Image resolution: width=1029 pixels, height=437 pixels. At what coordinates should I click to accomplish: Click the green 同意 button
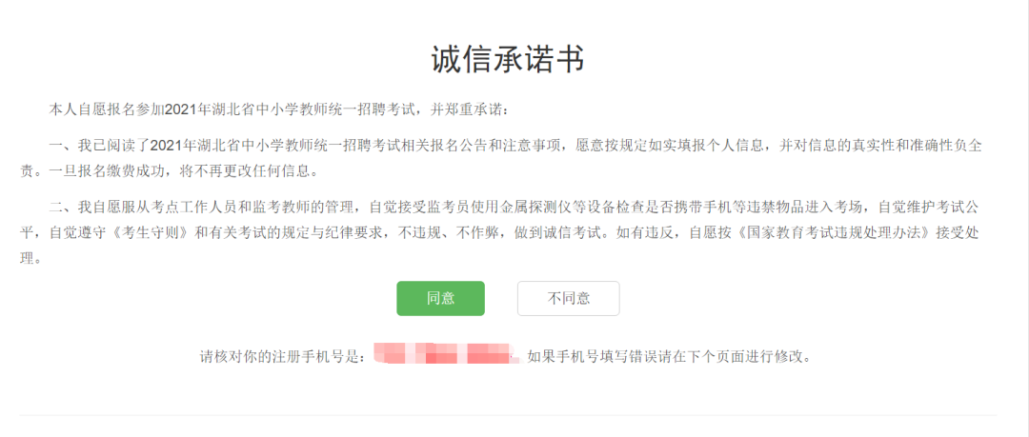coord(440,299)
